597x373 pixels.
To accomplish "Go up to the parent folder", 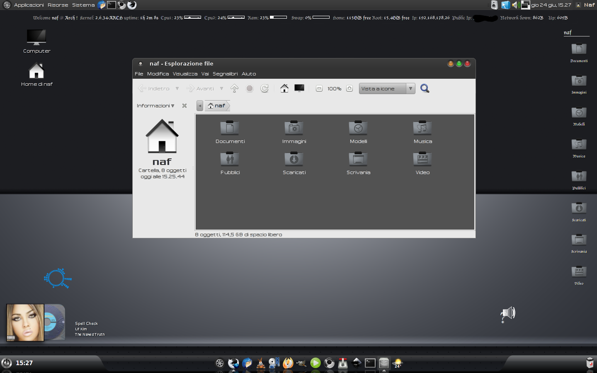I will click(234, 88).
